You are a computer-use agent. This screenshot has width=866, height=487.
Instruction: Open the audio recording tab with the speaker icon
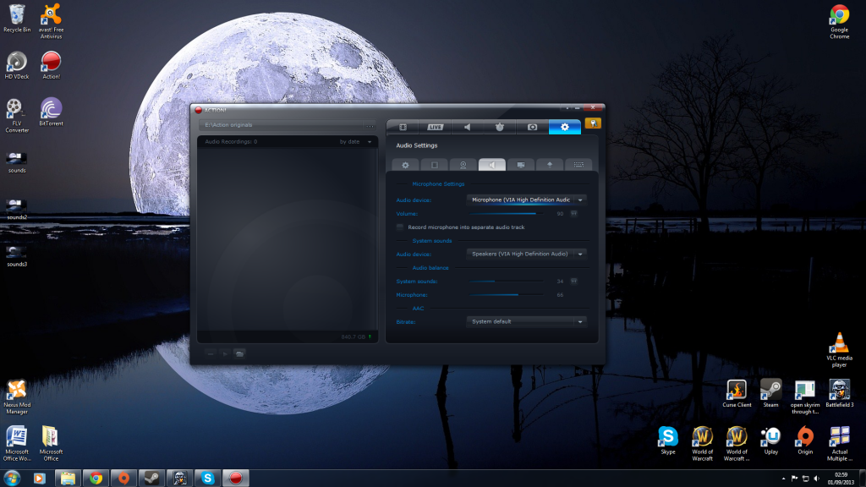467,127
